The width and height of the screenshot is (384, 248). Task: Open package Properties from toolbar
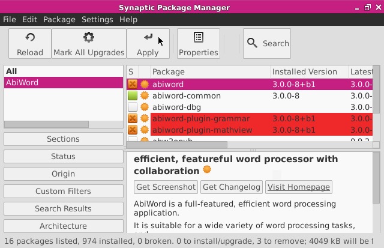click(198, 38)
